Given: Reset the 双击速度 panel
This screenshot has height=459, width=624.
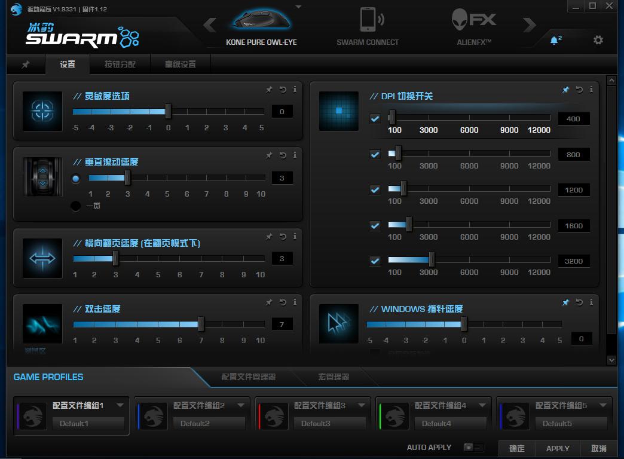Looking at the screenshot, I should (x=283, y=302).
